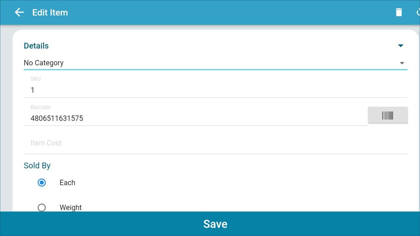Image resolution: width=420 pixels, height=236 pixels.
Task: Go back using the arrow icon
Action: click(19, 12)
